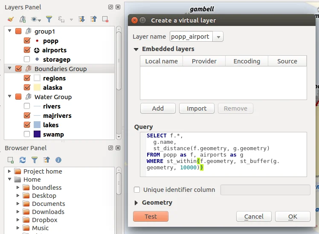The width and height of the screenshot is (319, 234).
Task: Click Add Selected Layers icon in Browser Panel
Action: (11, 160)
